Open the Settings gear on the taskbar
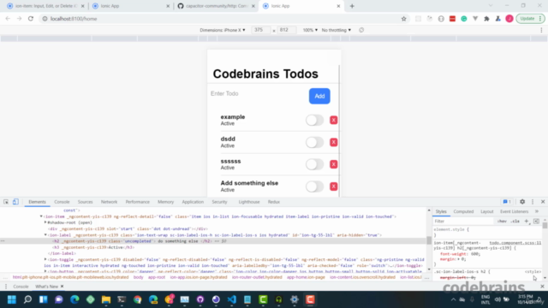The width and height of the screenshot is (548, 308). tap(295, 299)
